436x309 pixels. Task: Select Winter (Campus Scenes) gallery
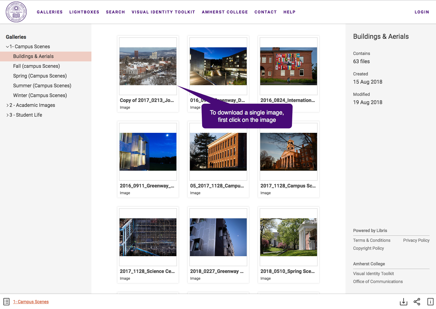pos(40,95)
